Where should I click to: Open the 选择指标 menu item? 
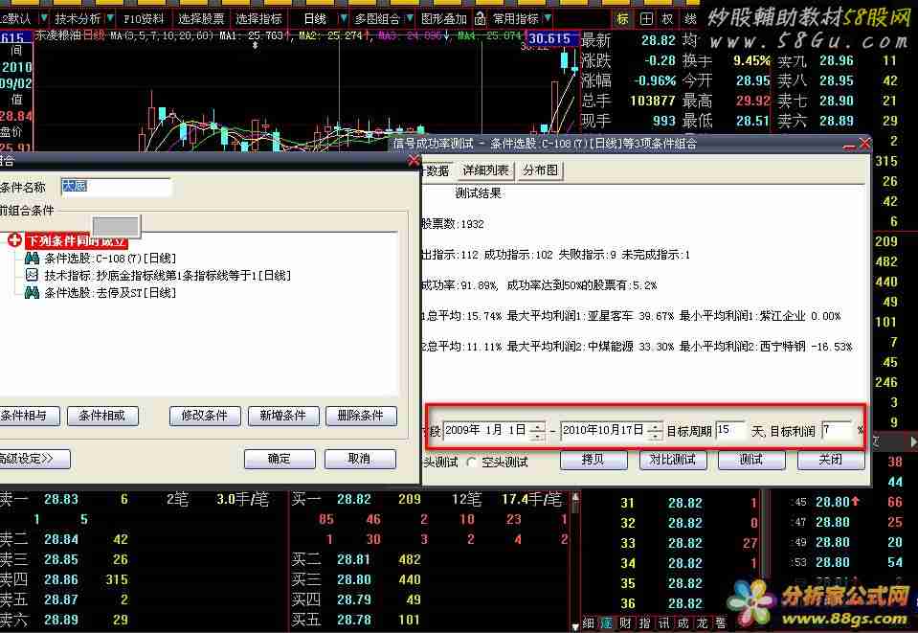coord(258,19)
